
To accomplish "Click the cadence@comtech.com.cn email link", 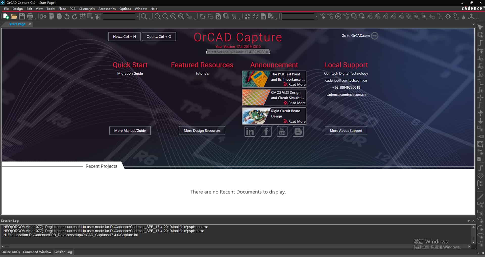I will click(346, 80).
